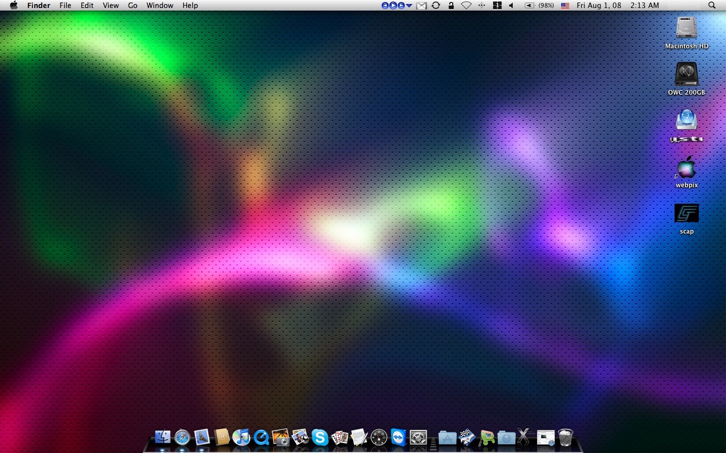Open the Help menu
Screen dimensions: 726x453
(x=190, y=6)
